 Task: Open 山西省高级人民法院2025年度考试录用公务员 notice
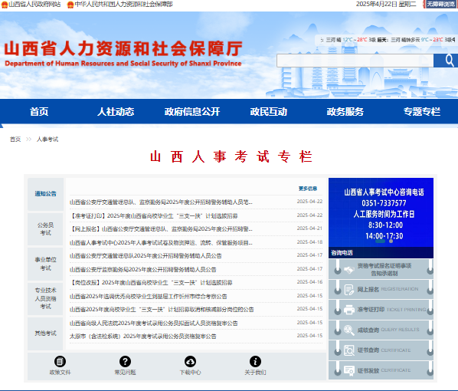[x=154, y=324]
